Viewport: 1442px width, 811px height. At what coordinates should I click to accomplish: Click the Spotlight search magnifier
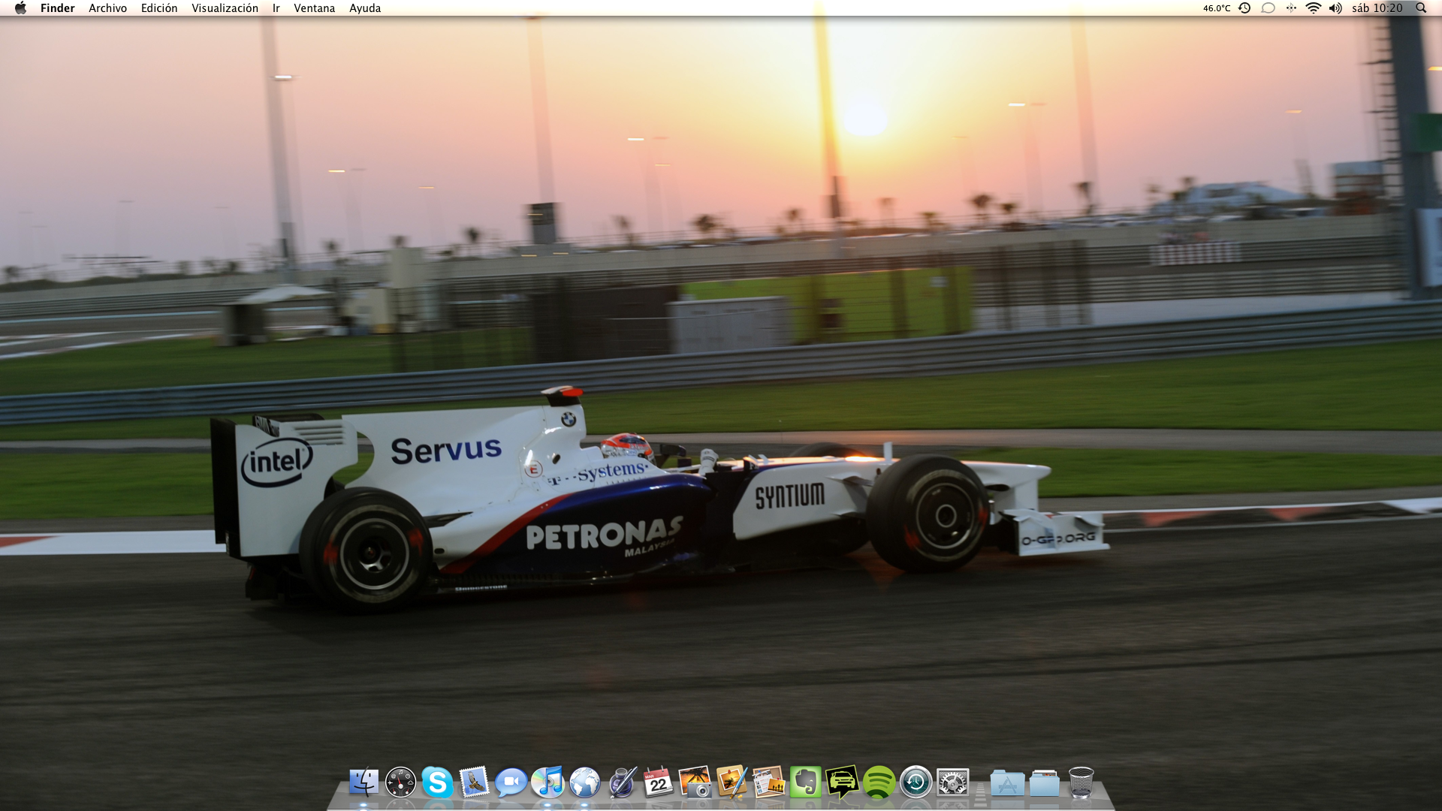click(x=1421, y=8)
